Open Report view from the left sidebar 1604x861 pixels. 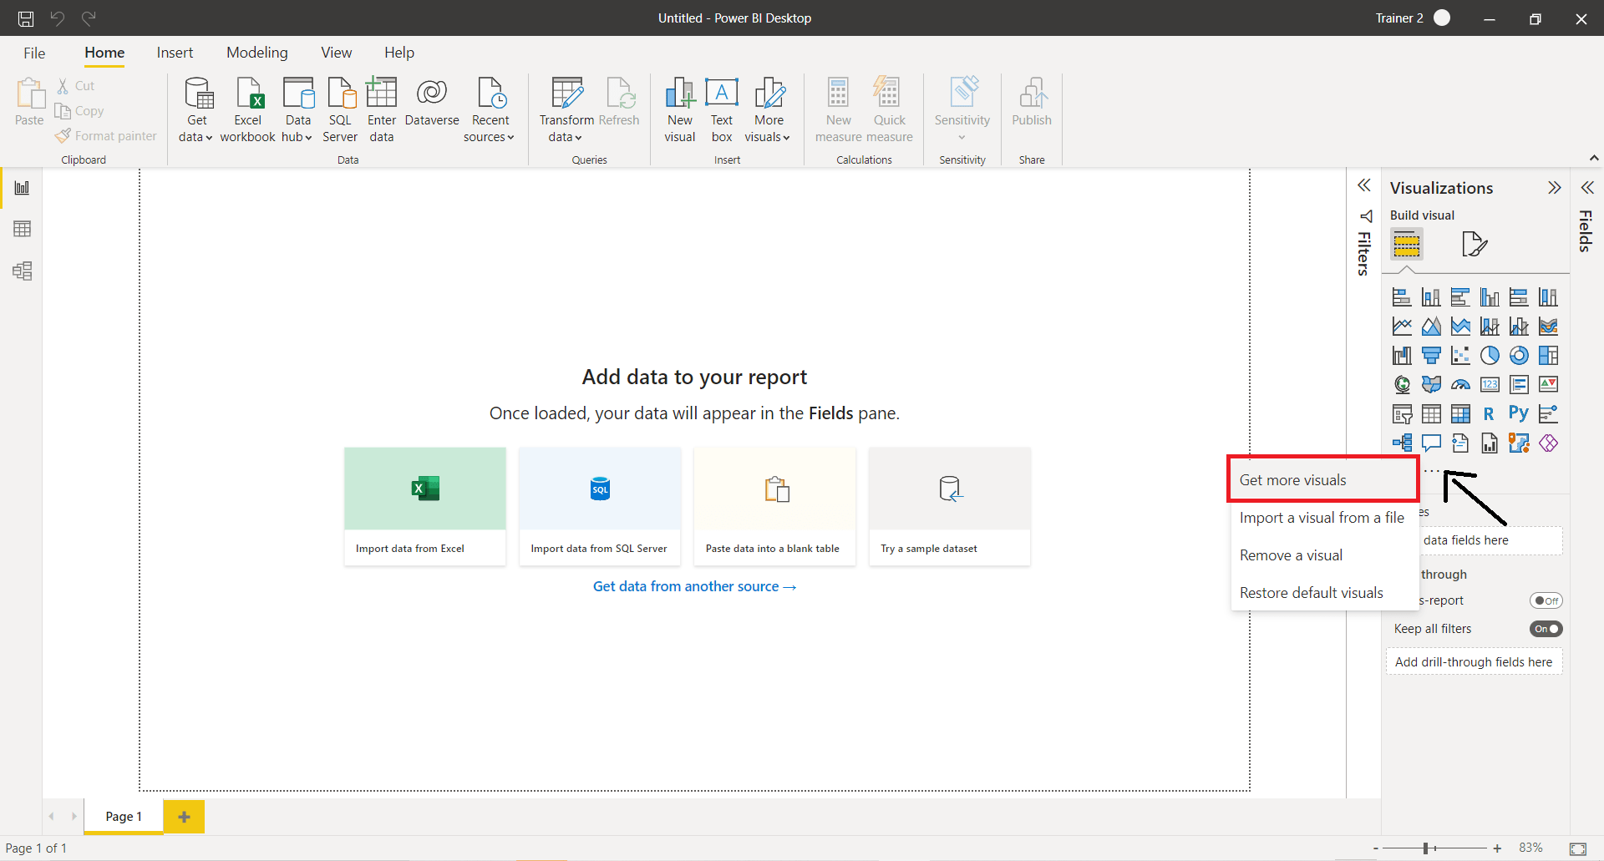(22, 187)
